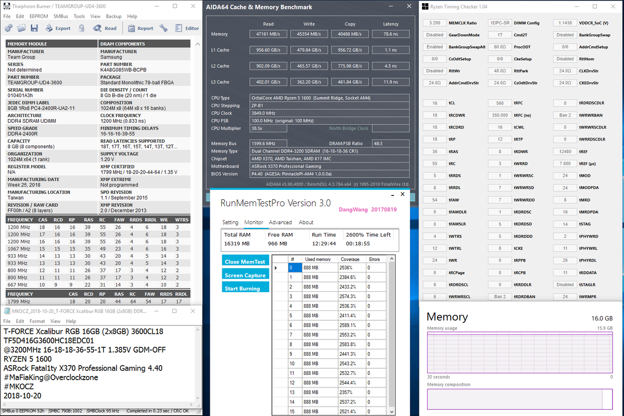Screen dimensions: 624x416
Task: Click the ProcODT field showing 60.0Ω
Action: pos(500,47)
